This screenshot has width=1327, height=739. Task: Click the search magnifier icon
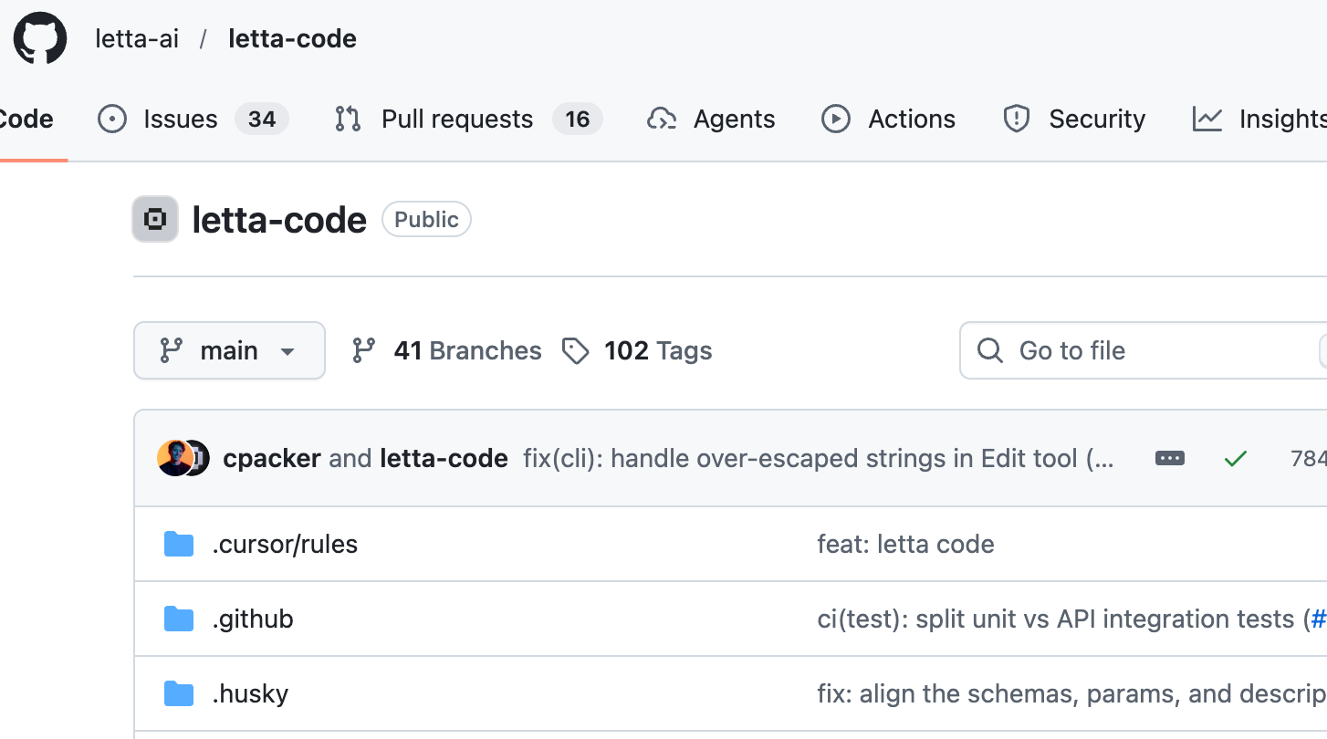(x=990, y=350)
